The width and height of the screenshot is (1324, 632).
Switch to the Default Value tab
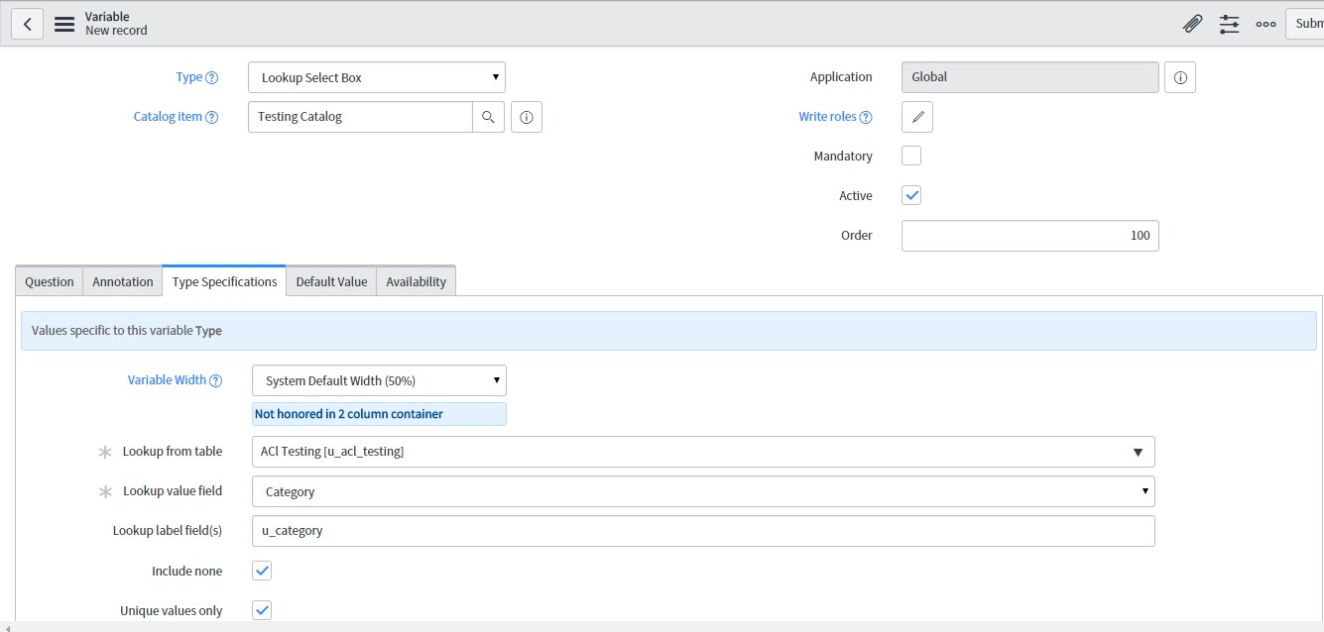coord(331,281)
